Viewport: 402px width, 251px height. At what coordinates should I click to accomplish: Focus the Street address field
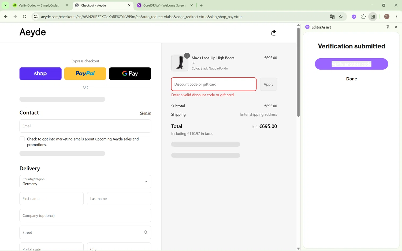tap(85, 232)
